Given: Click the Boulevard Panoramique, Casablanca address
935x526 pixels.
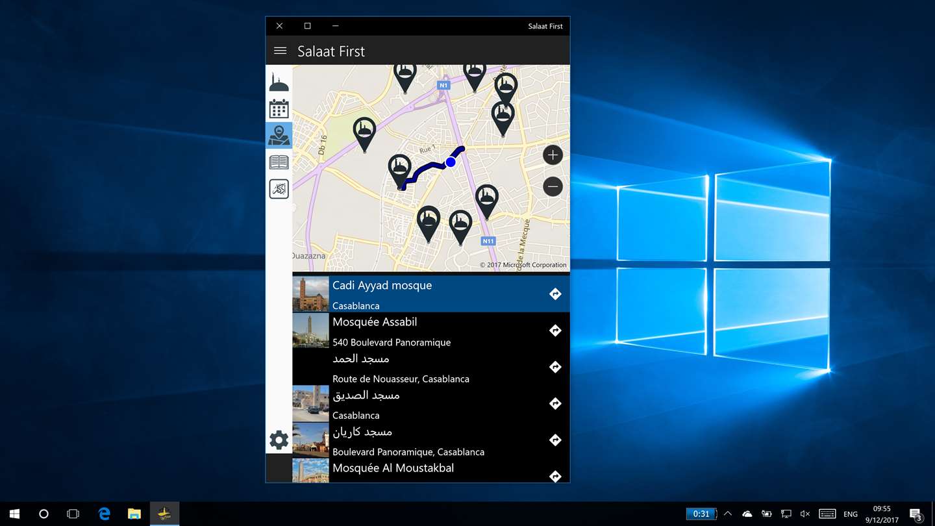Looking at the screenshot, I should [408, 452].
